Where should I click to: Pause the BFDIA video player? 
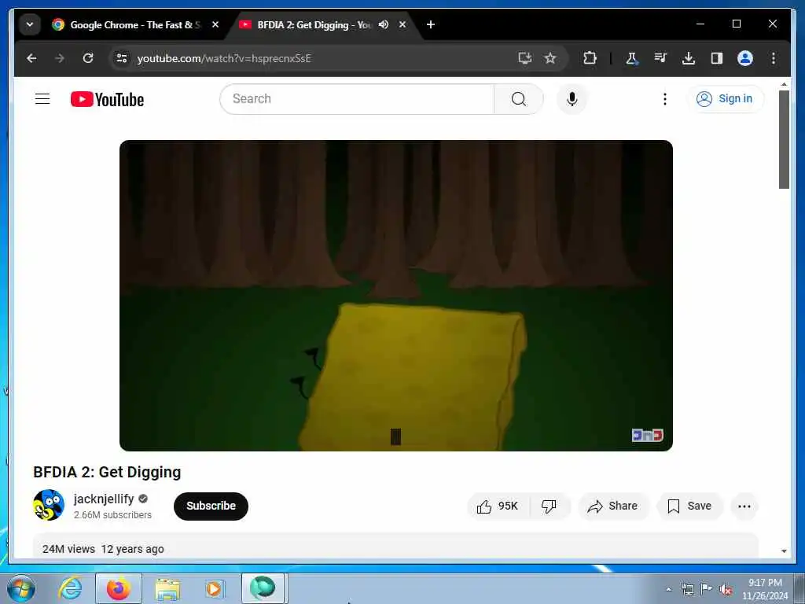tap(396, 296)
